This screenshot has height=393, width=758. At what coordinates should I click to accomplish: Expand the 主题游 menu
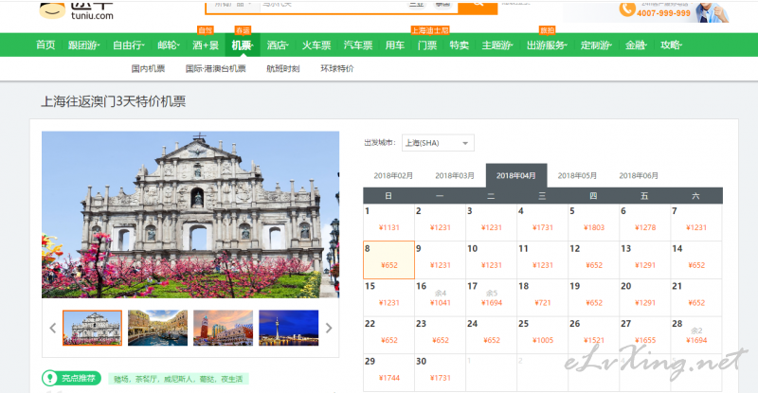pyautogui.click(x=497, y=45)
